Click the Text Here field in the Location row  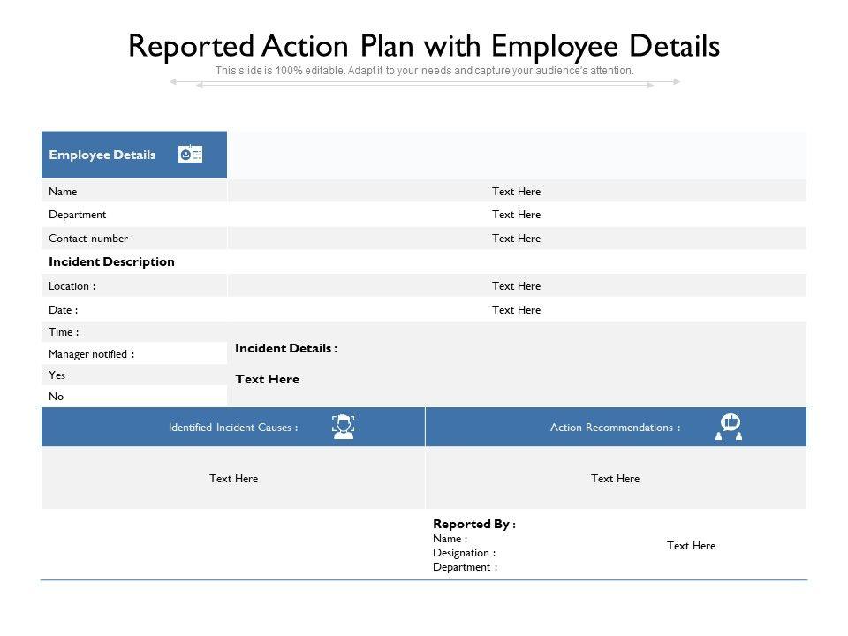click(516, 286)
